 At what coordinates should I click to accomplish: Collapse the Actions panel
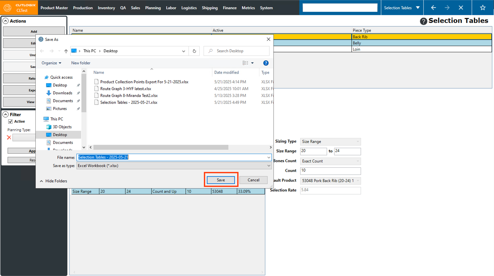tap(6, 21)
